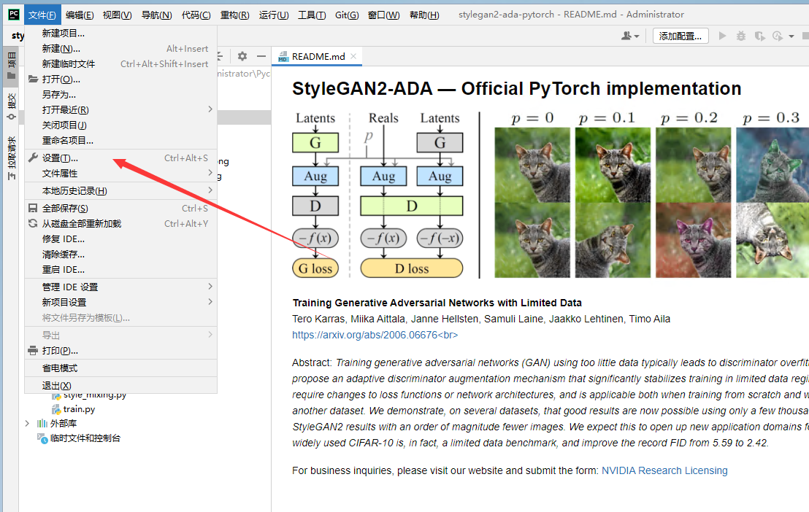Viewport: 809px width, 512px height.
Task: Open the folder icon next to 打开(O)
Action: (x=34, y=79)
